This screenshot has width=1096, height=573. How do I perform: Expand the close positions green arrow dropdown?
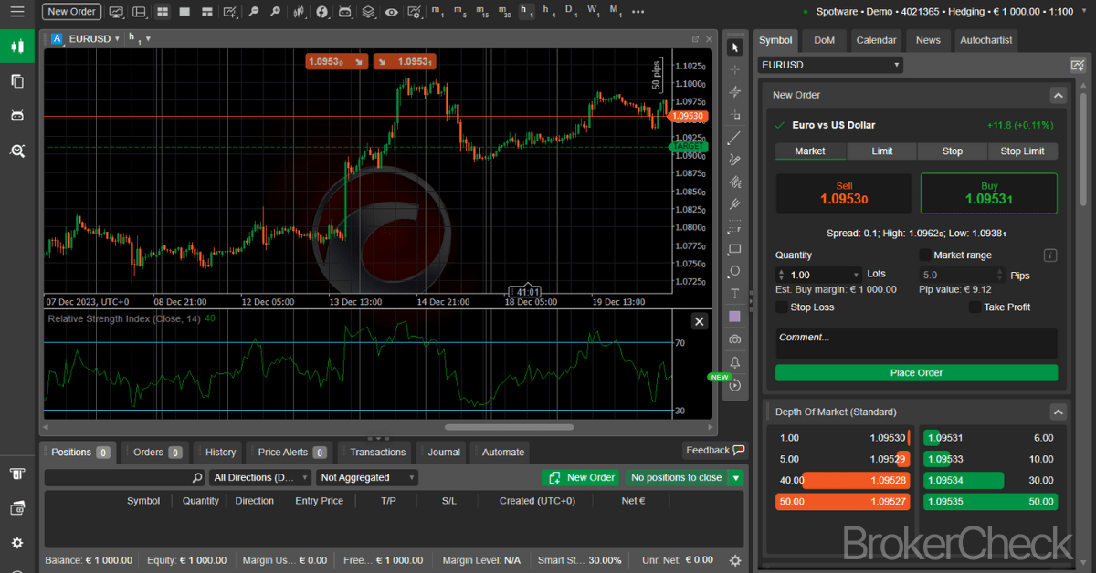tap(736, 477)
